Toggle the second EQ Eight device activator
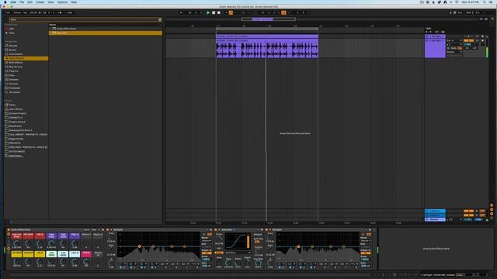This screenshot has height=279, width=497. pos(266,229)
